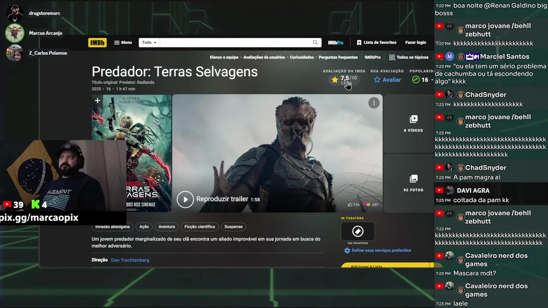Click the gold star IMDb rating 7,5

[x=344, y=79]
